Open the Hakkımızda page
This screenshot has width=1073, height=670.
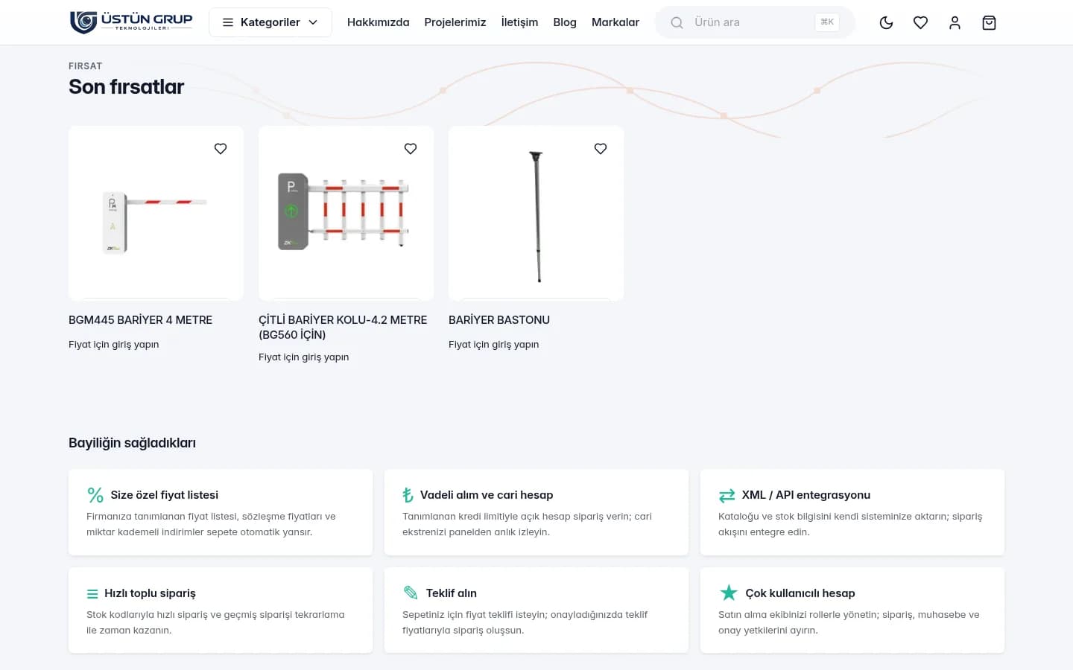click(379, 22)
